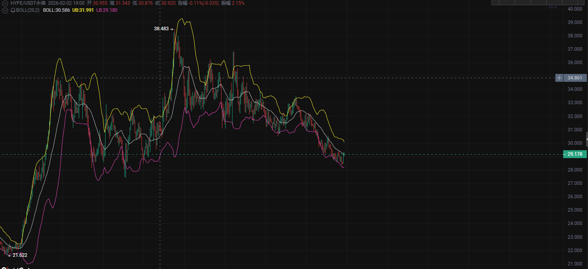588x269 pixels.
Task: Expand the right-edge side panel arrow
Action: (x=586, y=139)
